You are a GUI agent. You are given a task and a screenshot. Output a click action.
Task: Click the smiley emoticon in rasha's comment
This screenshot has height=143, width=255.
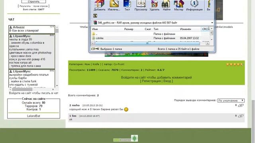click(x=126, y=110)
